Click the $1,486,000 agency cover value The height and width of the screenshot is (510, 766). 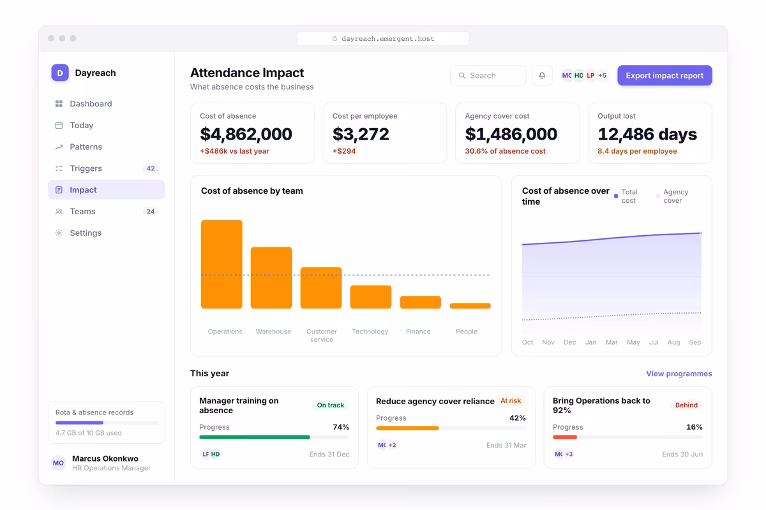pyautogui.click(x=511, y=134)
